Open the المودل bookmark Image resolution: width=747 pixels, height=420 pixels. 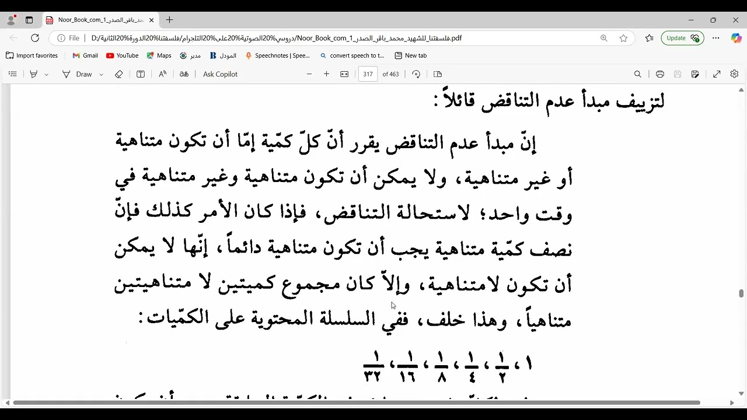(x=223, y=55)
